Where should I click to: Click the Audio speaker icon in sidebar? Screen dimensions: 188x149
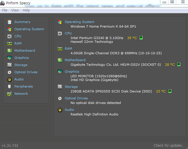(x=10, y=80)
